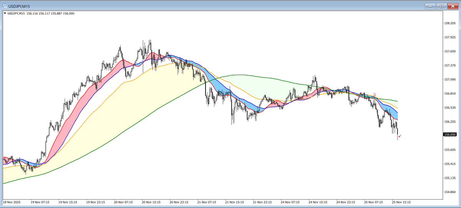This screenshot has width=461, height=208.
Task: Click price level 154.860 on price axis
Action: 449,192
